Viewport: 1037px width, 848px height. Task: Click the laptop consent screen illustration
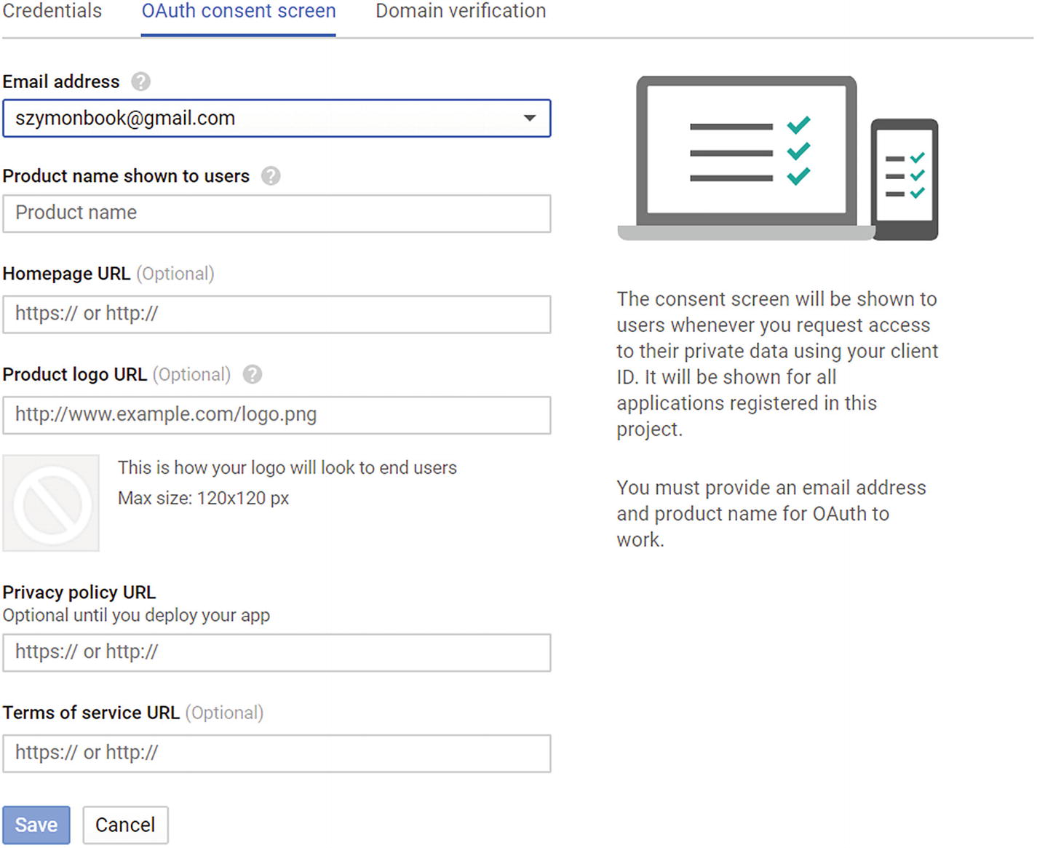tap(746, 156)
